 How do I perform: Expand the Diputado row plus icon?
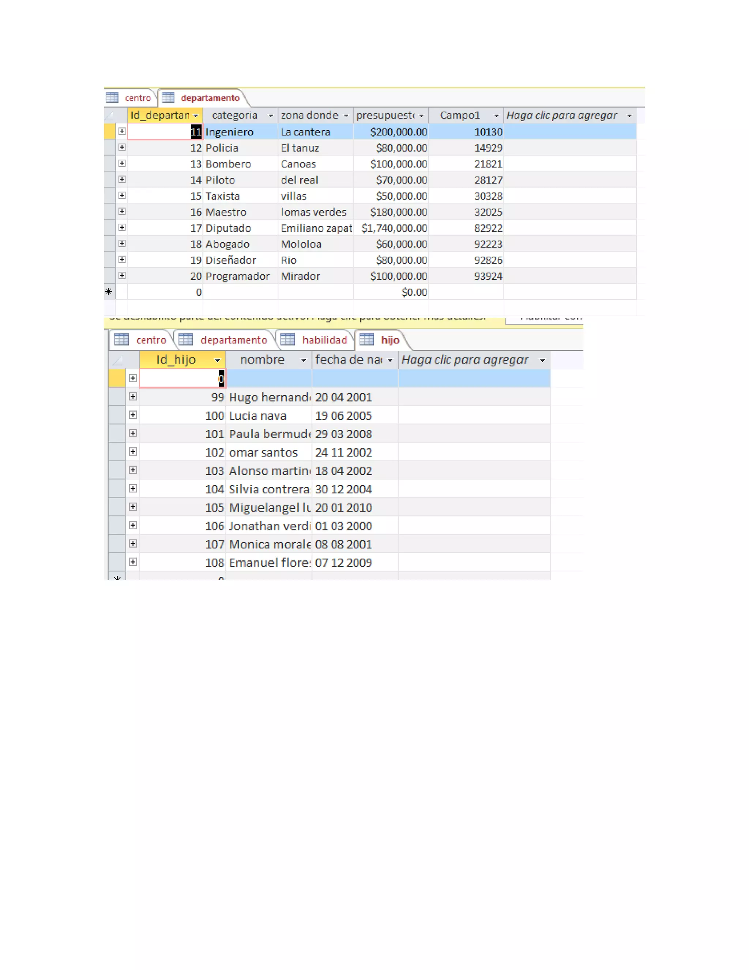[122, 227]
